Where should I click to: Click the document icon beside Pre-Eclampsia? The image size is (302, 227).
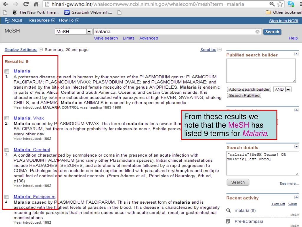(228, 221)
